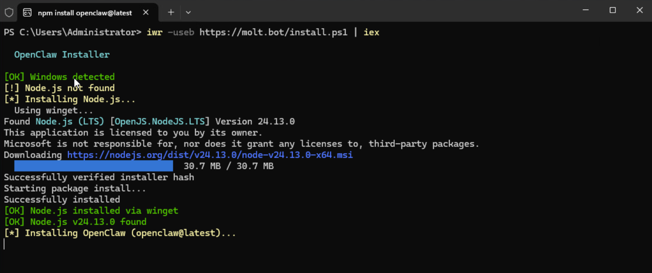Close the terminal window
The height and width of the screenshot is (273, 652).
click(x=640, y=10)
